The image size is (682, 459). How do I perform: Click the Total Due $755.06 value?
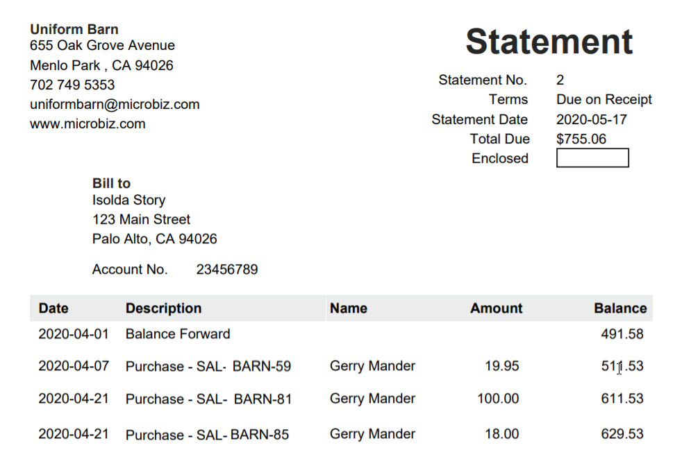coord(581,139)
